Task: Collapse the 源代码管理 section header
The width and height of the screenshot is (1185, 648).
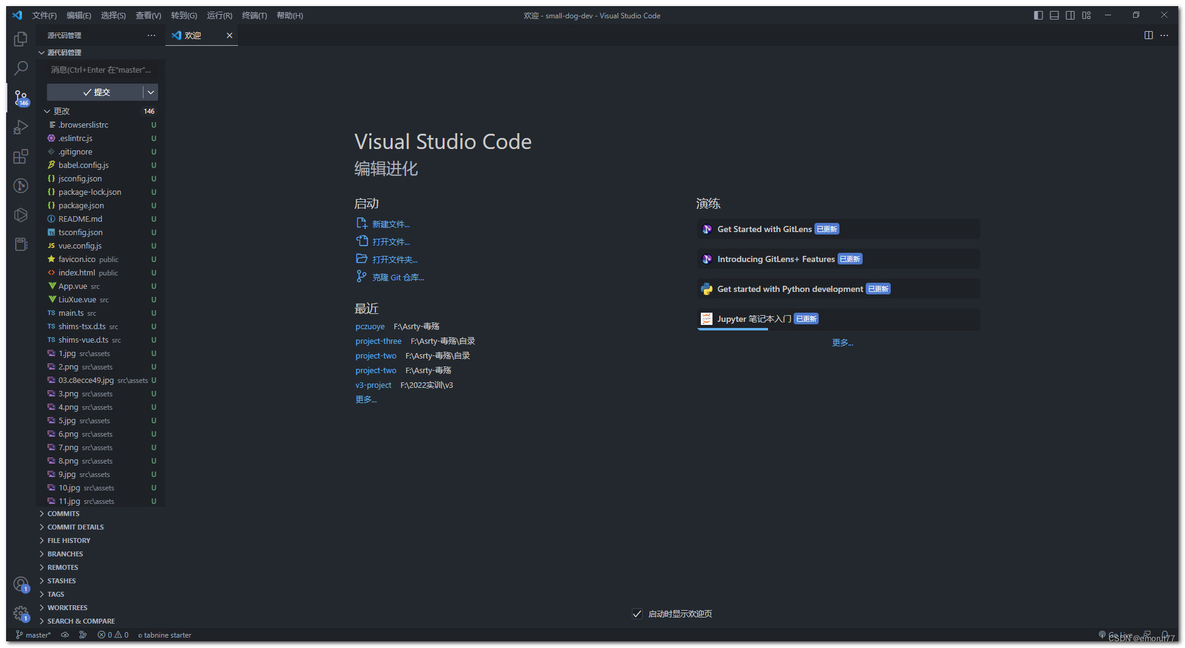Action: (101, 53)
